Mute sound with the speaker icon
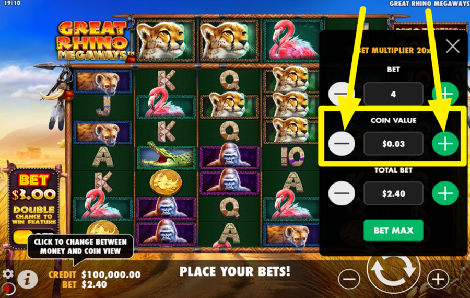 tap(9, 289)
